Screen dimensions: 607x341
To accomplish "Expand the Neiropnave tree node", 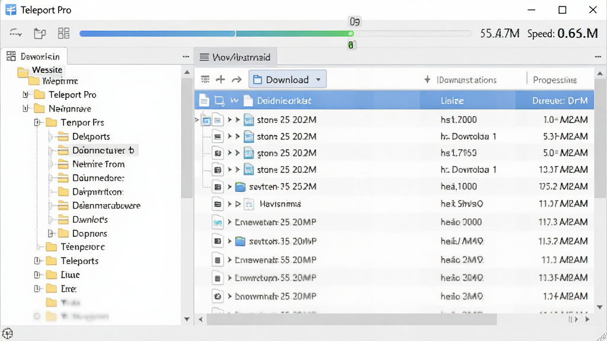I will pos(25,108).
